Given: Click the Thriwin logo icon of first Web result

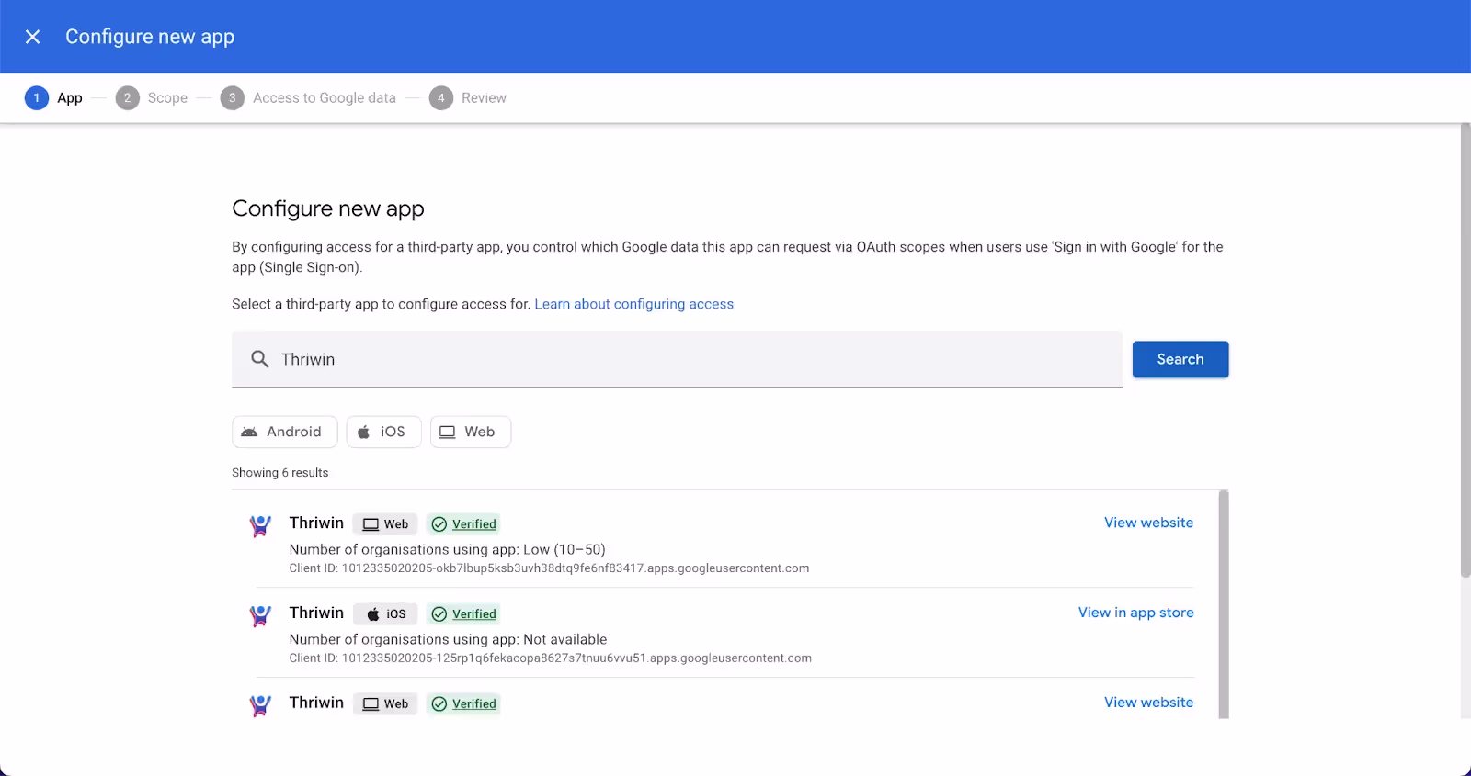Looking at the screenshot, I should 260,525.
